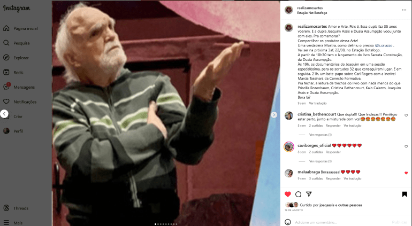Open Página inicial from the sidebar
The height and width of the screenshot is (226, 412).
coord(20,28)
